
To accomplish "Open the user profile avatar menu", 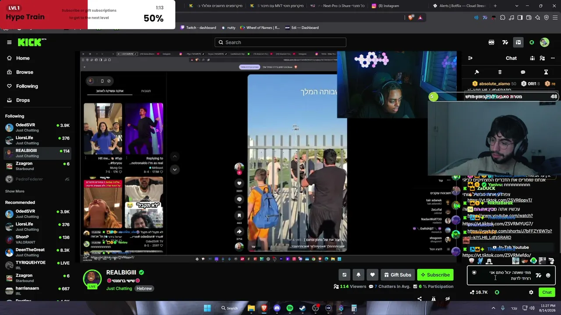I will (544, 42).
